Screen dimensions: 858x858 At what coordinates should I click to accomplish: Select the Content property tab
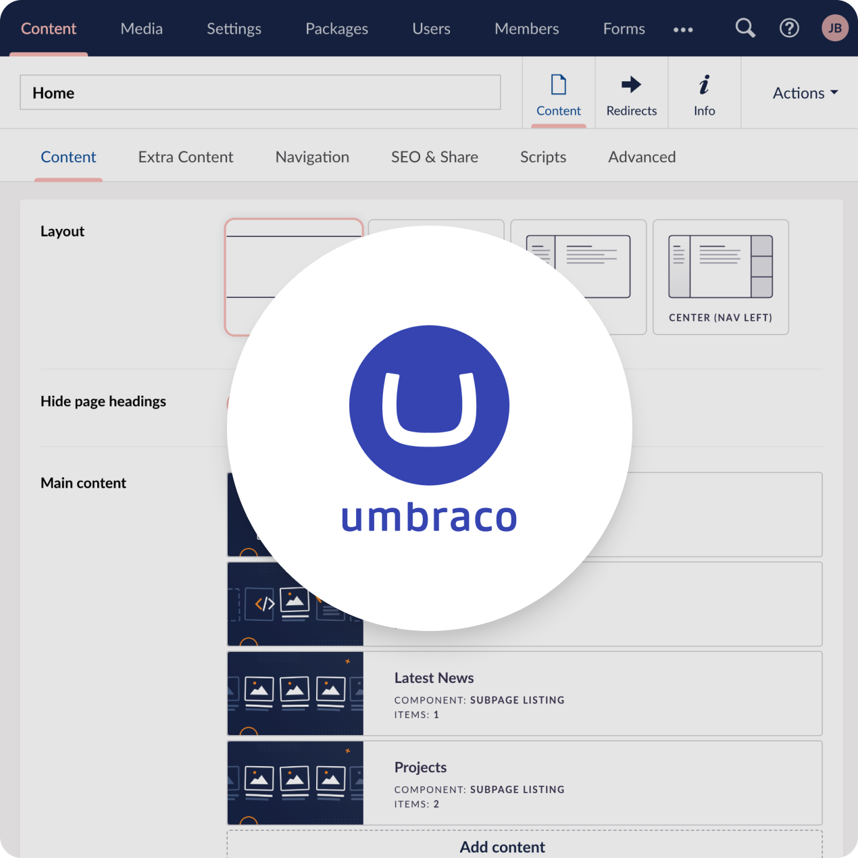coord(68,157)
